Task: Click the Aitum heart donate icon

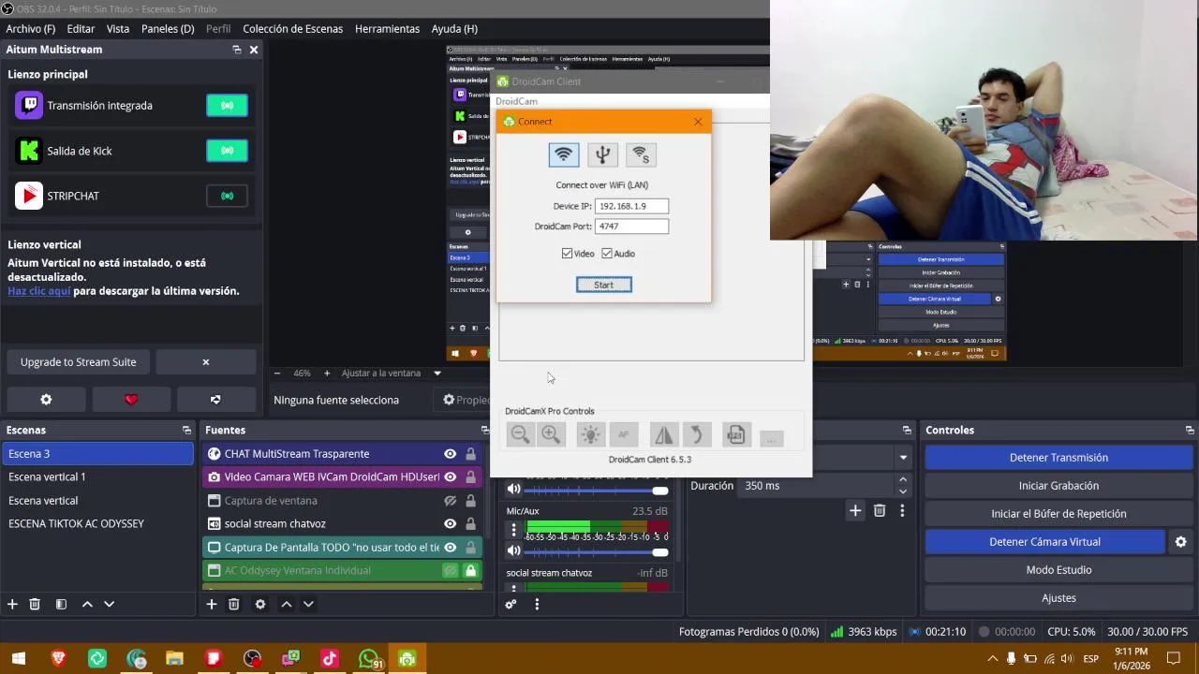Action: (x=131, y=400)
